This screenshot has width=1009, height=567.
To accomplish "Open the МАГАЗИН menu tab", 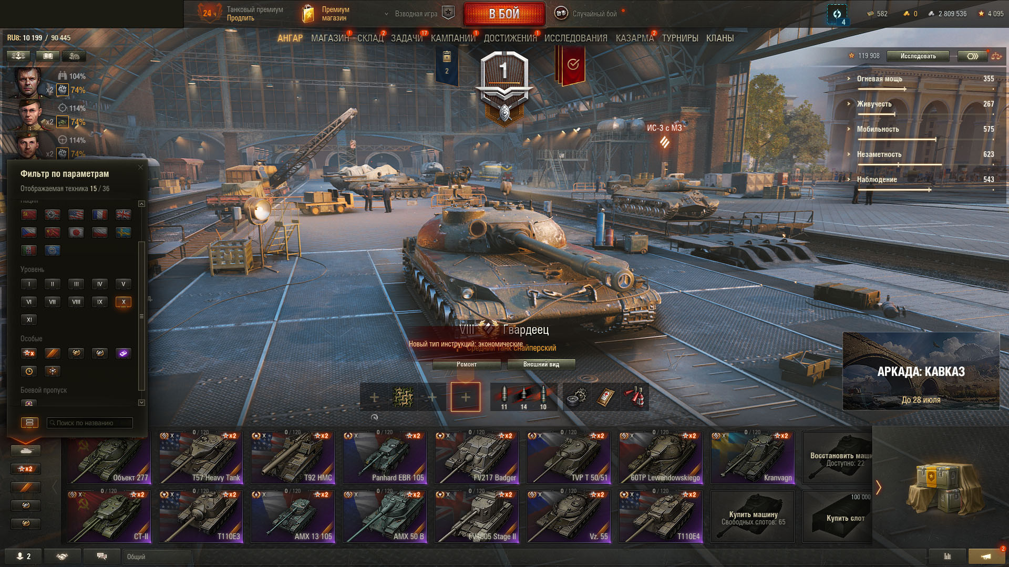I will (x=330, y=38).
